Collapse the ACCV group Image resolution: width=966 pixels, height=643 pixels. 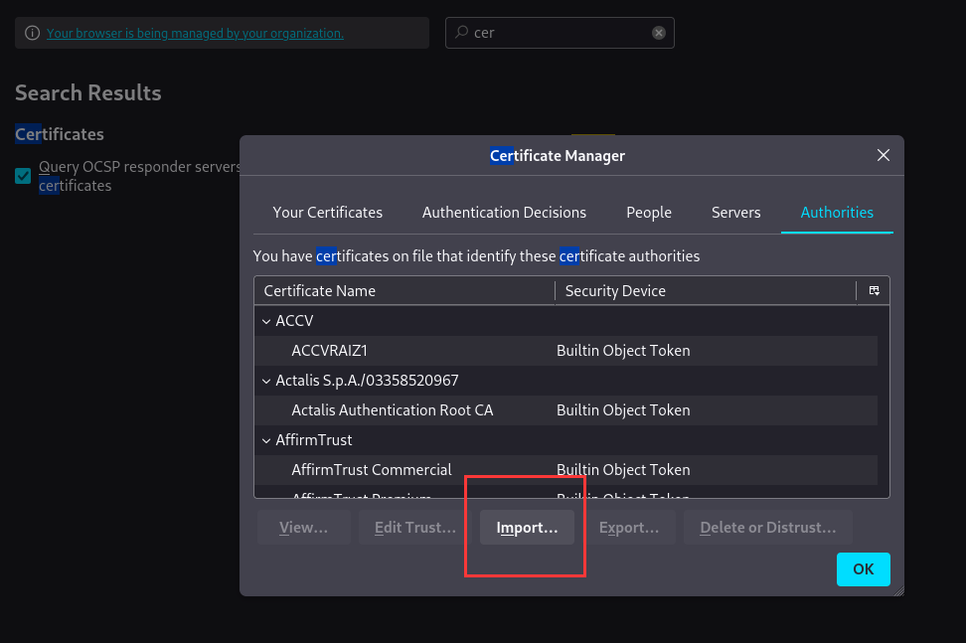pos(266,322)
